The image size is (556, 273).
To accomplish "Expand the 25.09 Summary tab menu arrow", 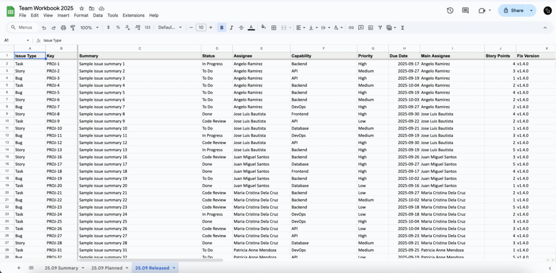I will coord(83,268).
